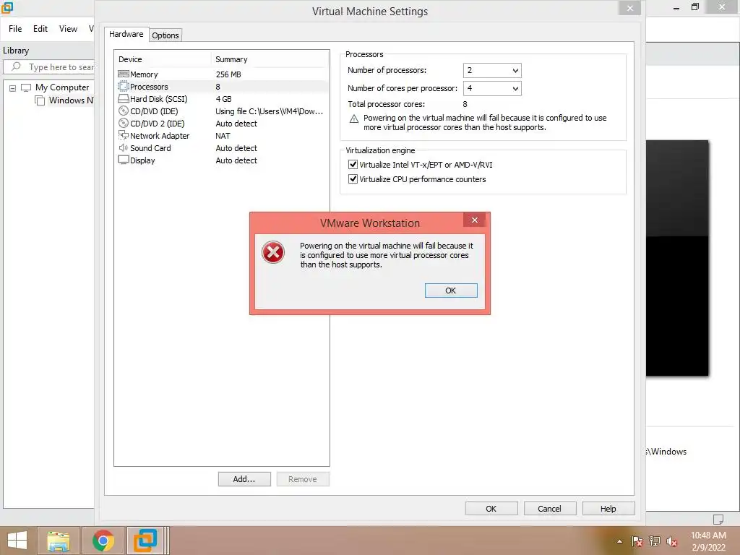Viewport: 740px width, 555px height.
Task: Click the network tray icon
Action: [x=655, y=541]
